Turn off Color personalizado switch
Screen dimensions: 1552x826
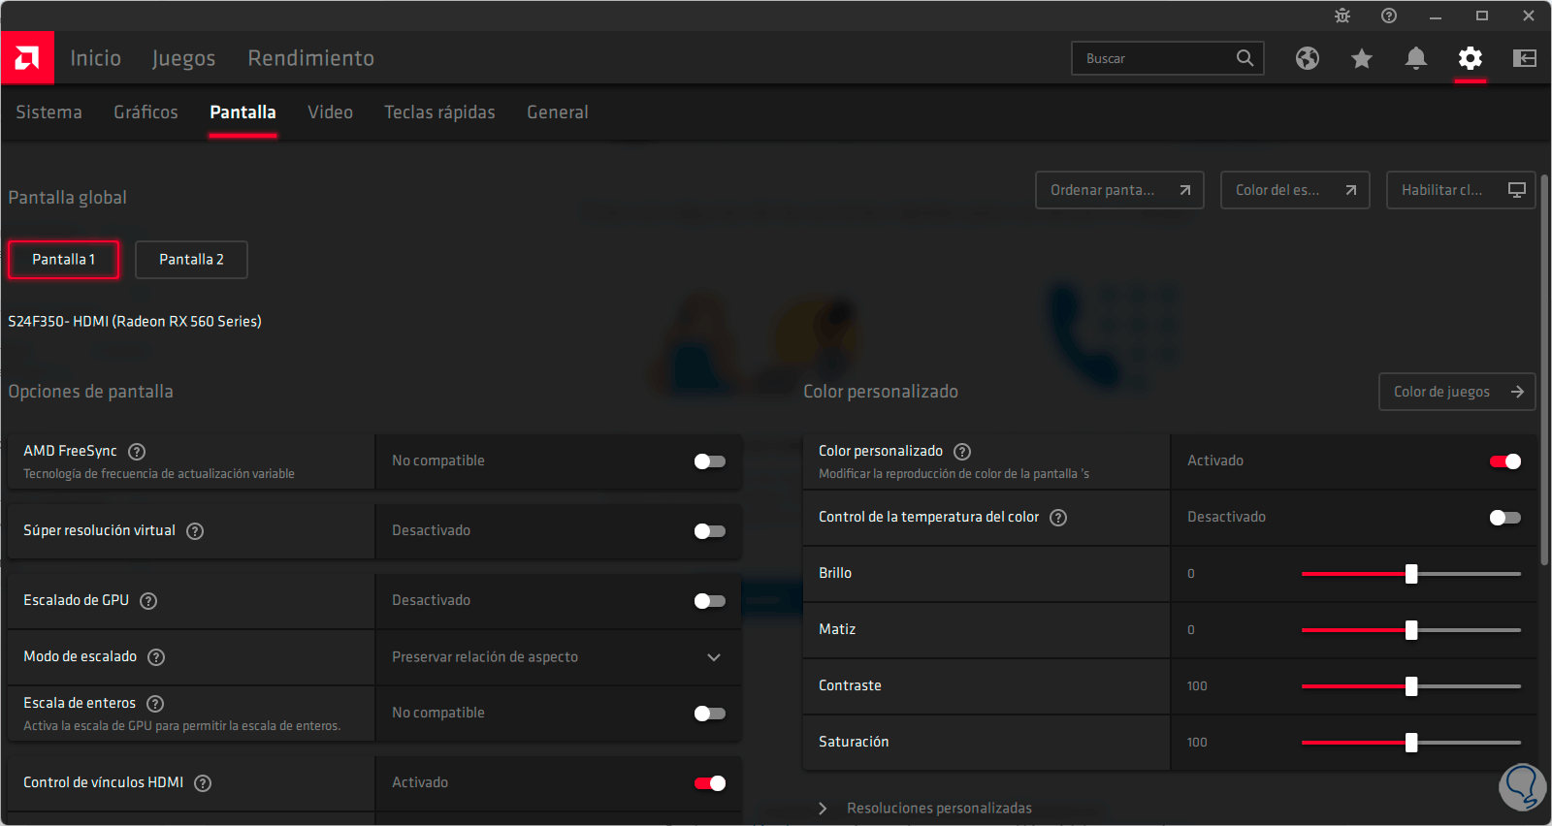pyautogui.click(x=1505, y=461)
